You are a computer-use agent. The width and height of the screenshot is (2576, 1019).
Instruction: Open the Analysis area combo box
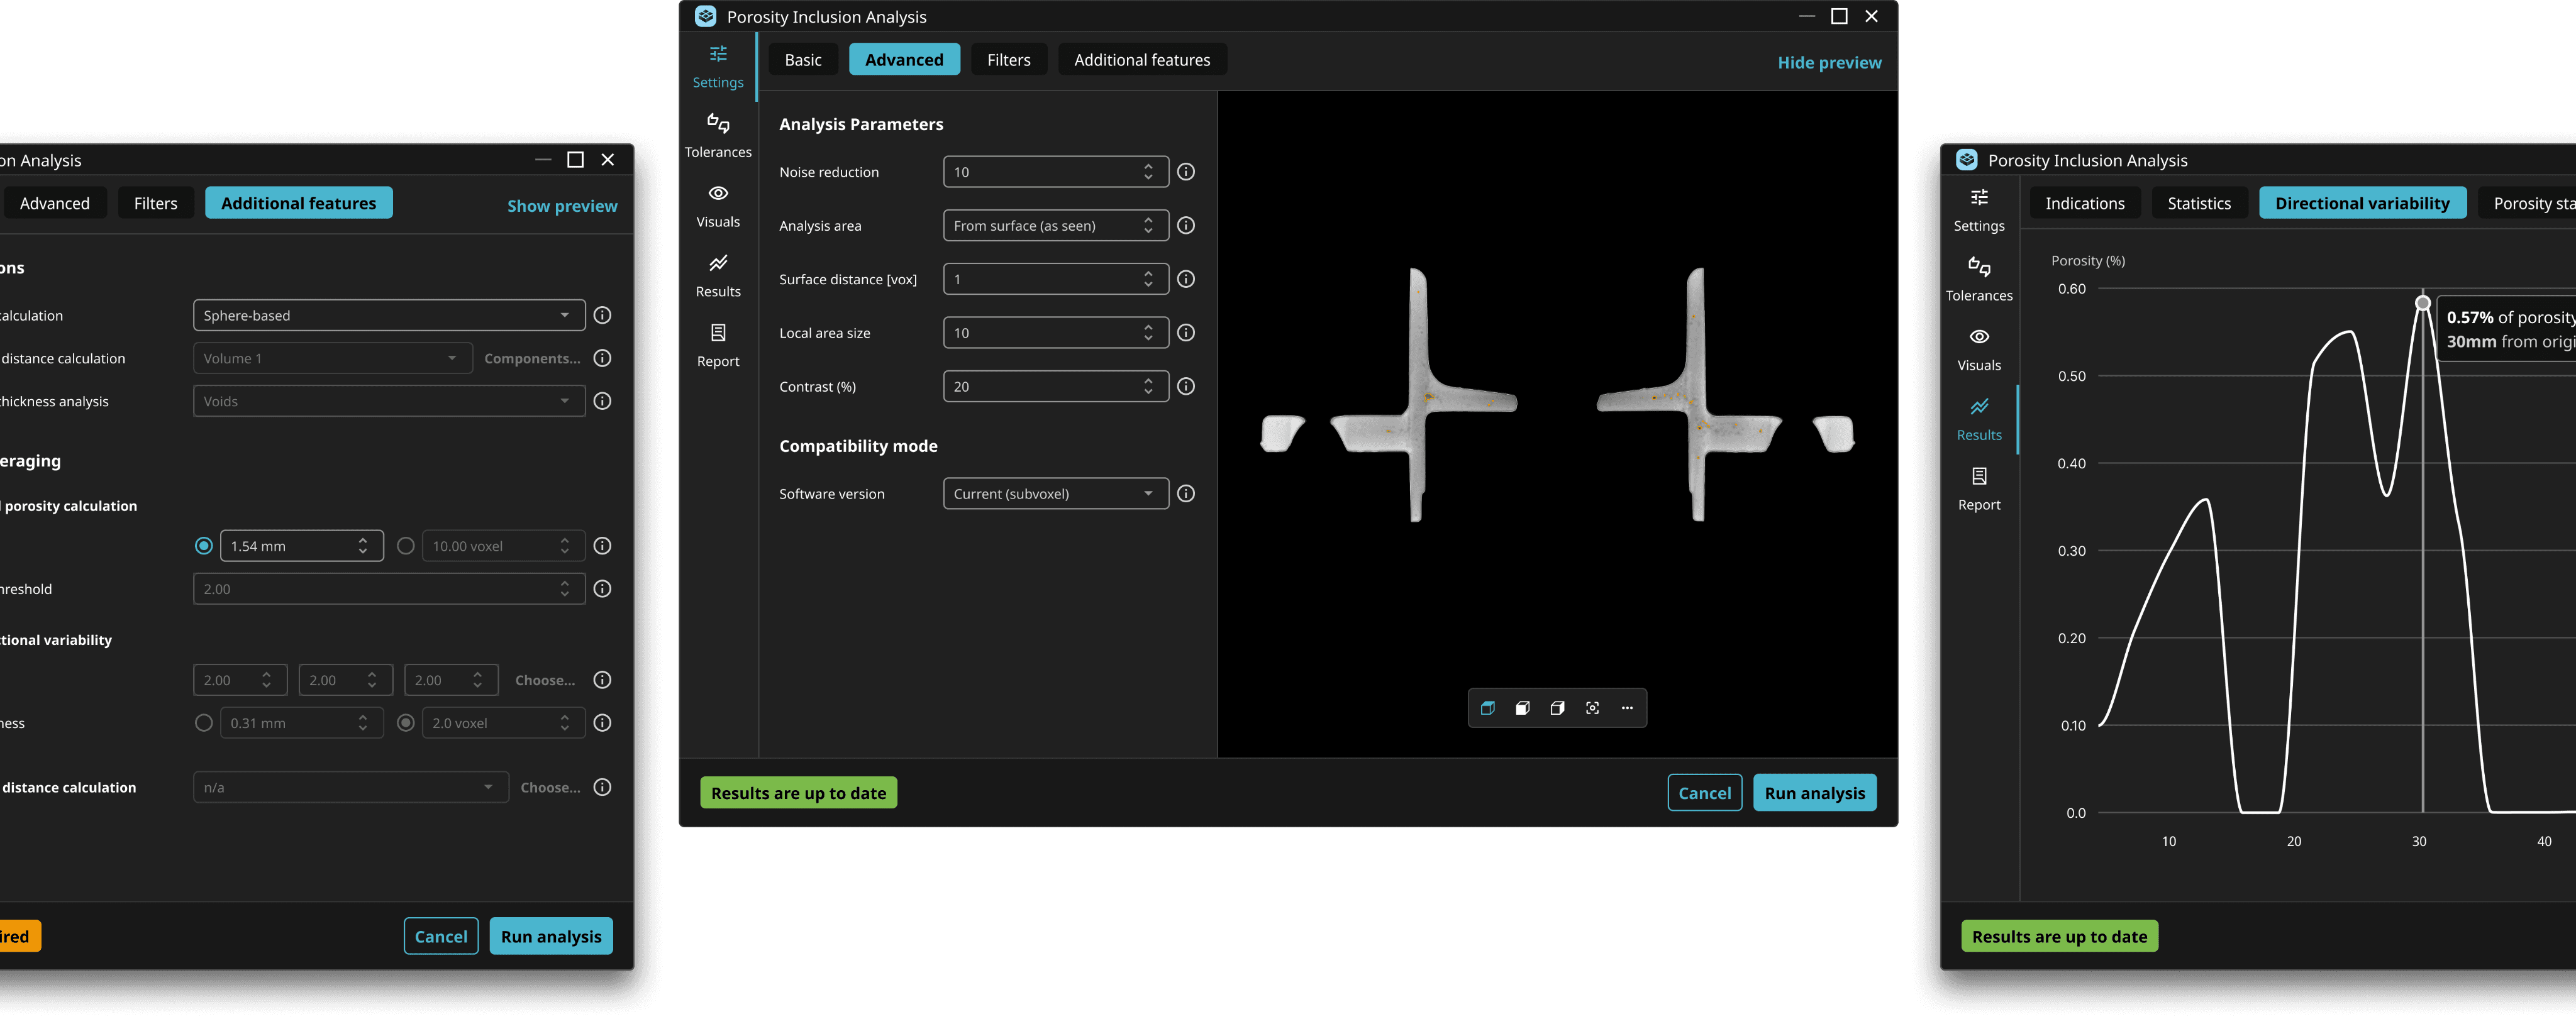coord(1055,226)
